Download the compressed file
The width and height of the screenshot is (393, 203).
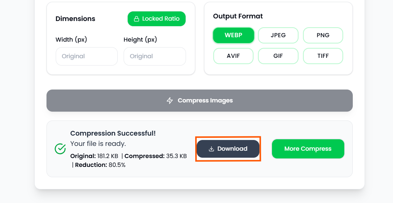pyautogui.click(x=228, y=149)
